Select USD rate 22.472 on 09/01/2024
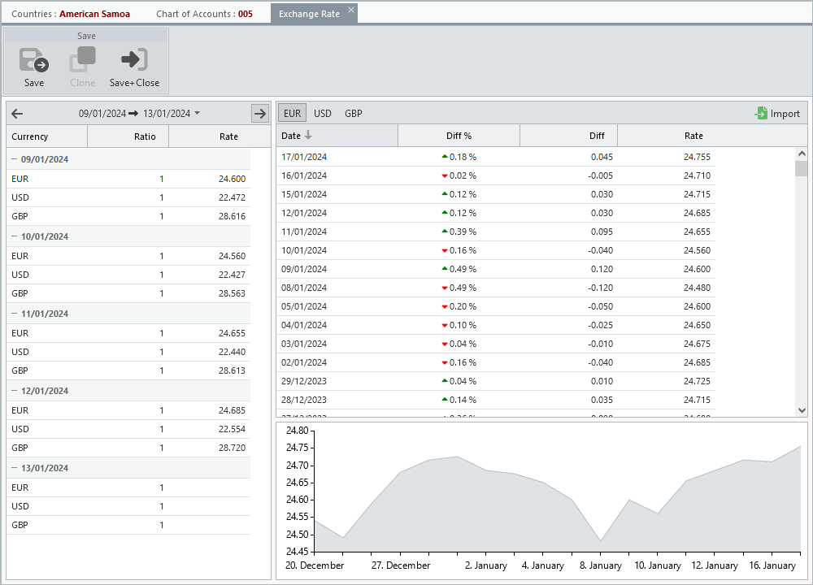The width and height of the screenshot is (813, 585). click(232, 197)
